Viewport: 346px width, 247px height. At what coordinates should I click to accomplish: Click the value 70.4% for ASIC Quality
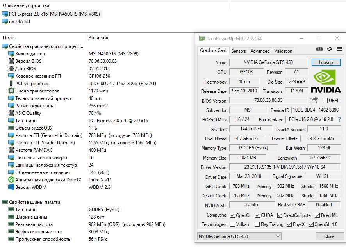coord(95,113)
